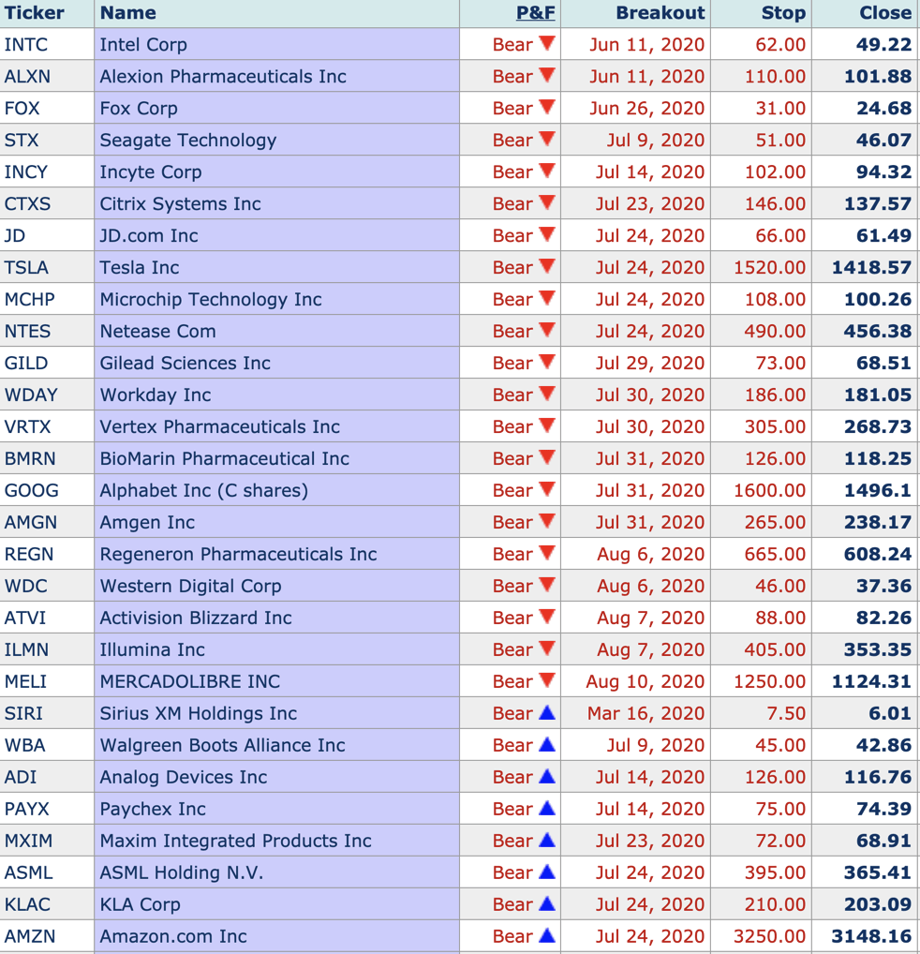
Task: Click the red down-triangle icon for Intel Corp
Action: pyautogui.click(x=547, y=43)
